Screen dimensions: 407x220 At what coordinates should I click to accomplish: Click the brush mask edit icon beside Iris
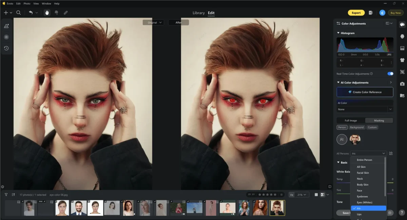pos(391,153)
